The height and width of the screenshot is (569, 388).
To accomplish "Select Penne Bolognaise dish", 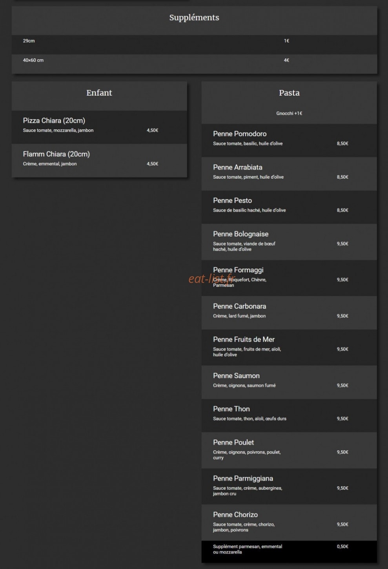I will click(289, 242).
